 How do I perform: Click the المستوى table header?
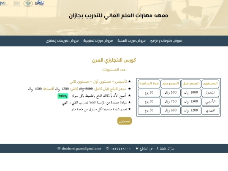210,84
